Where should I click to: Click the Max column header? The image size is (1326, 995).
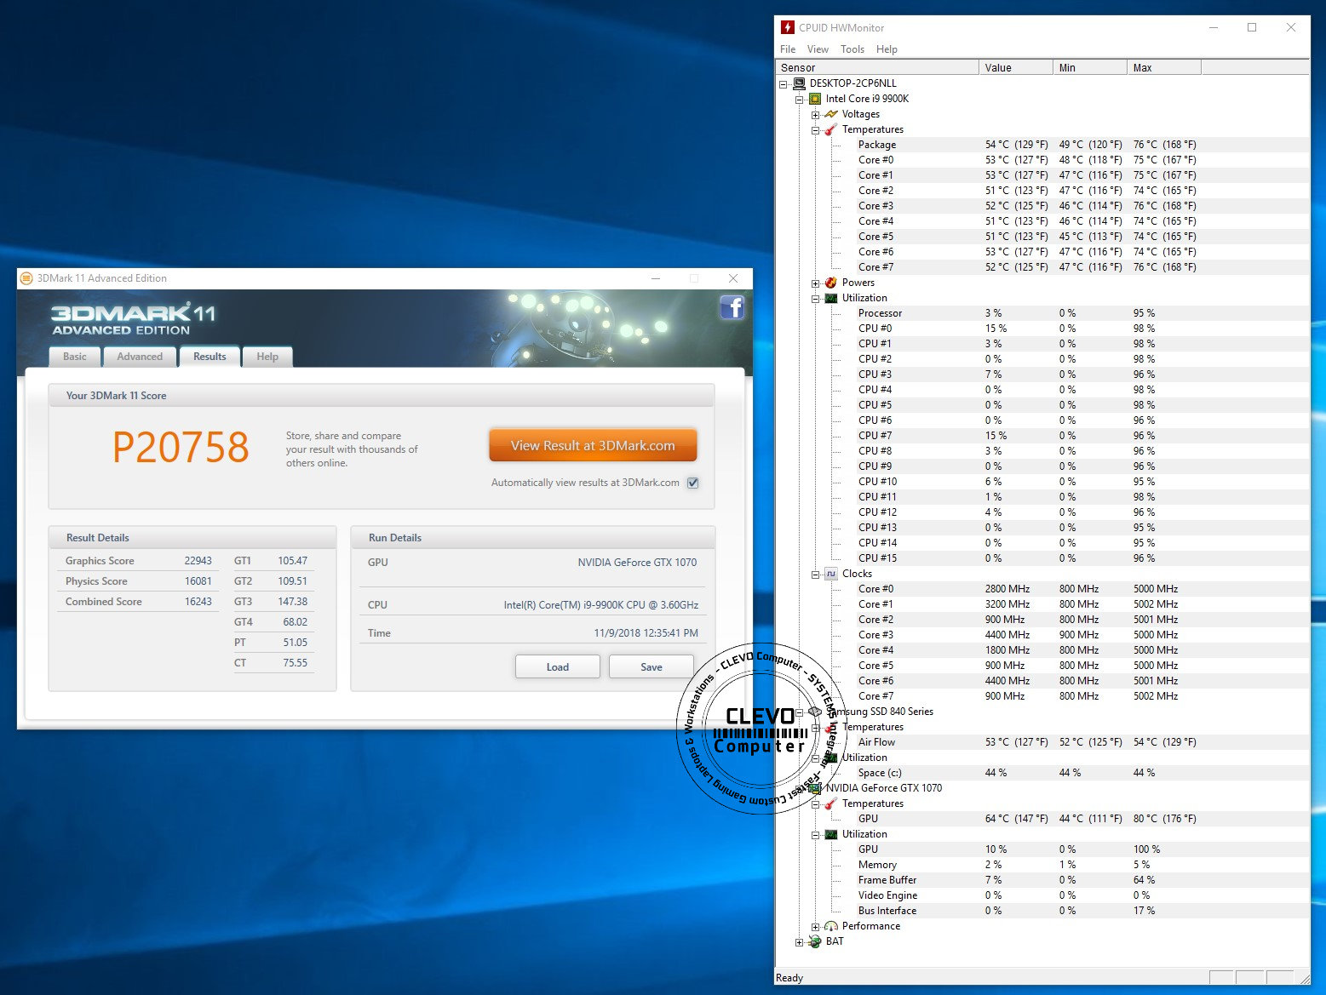(1164, 67)
